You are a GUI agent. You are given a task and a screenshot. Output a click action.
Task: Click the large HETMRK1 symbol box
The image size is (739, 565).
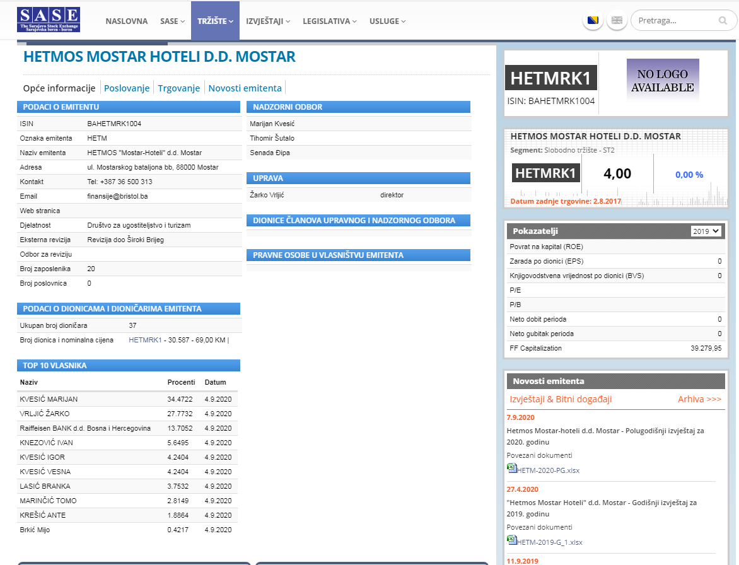click(x=551, y=78)
